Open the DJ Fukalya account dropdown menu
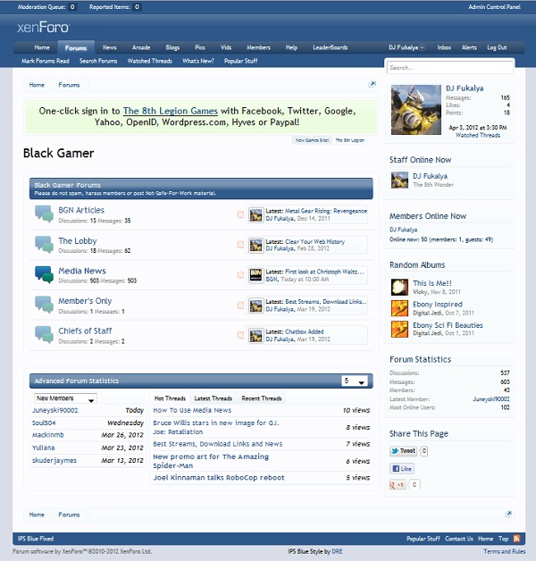 coord(406,47)
